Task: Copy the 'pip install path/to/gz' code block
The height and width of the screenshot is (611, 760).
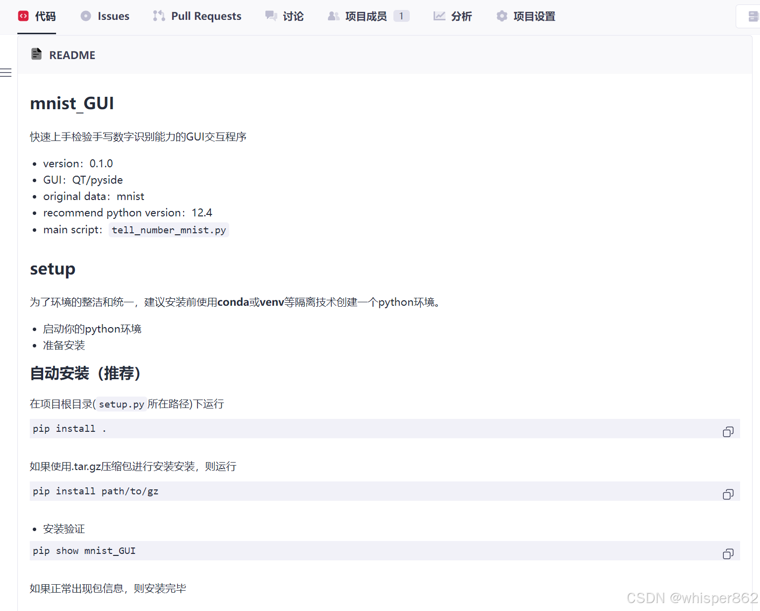Action: coord(728,494)
